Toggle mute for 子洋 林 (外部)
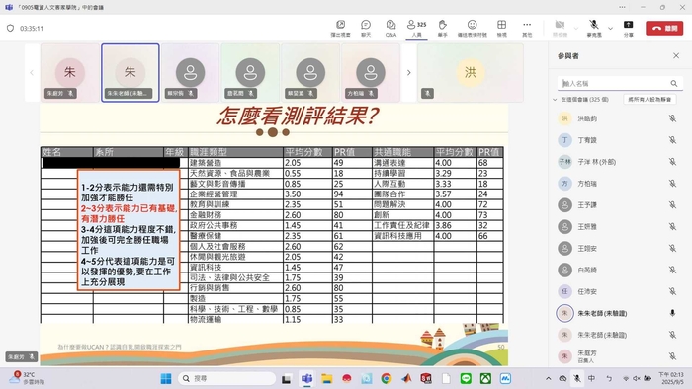The image size is (692, 389). [x=672, y=162]
